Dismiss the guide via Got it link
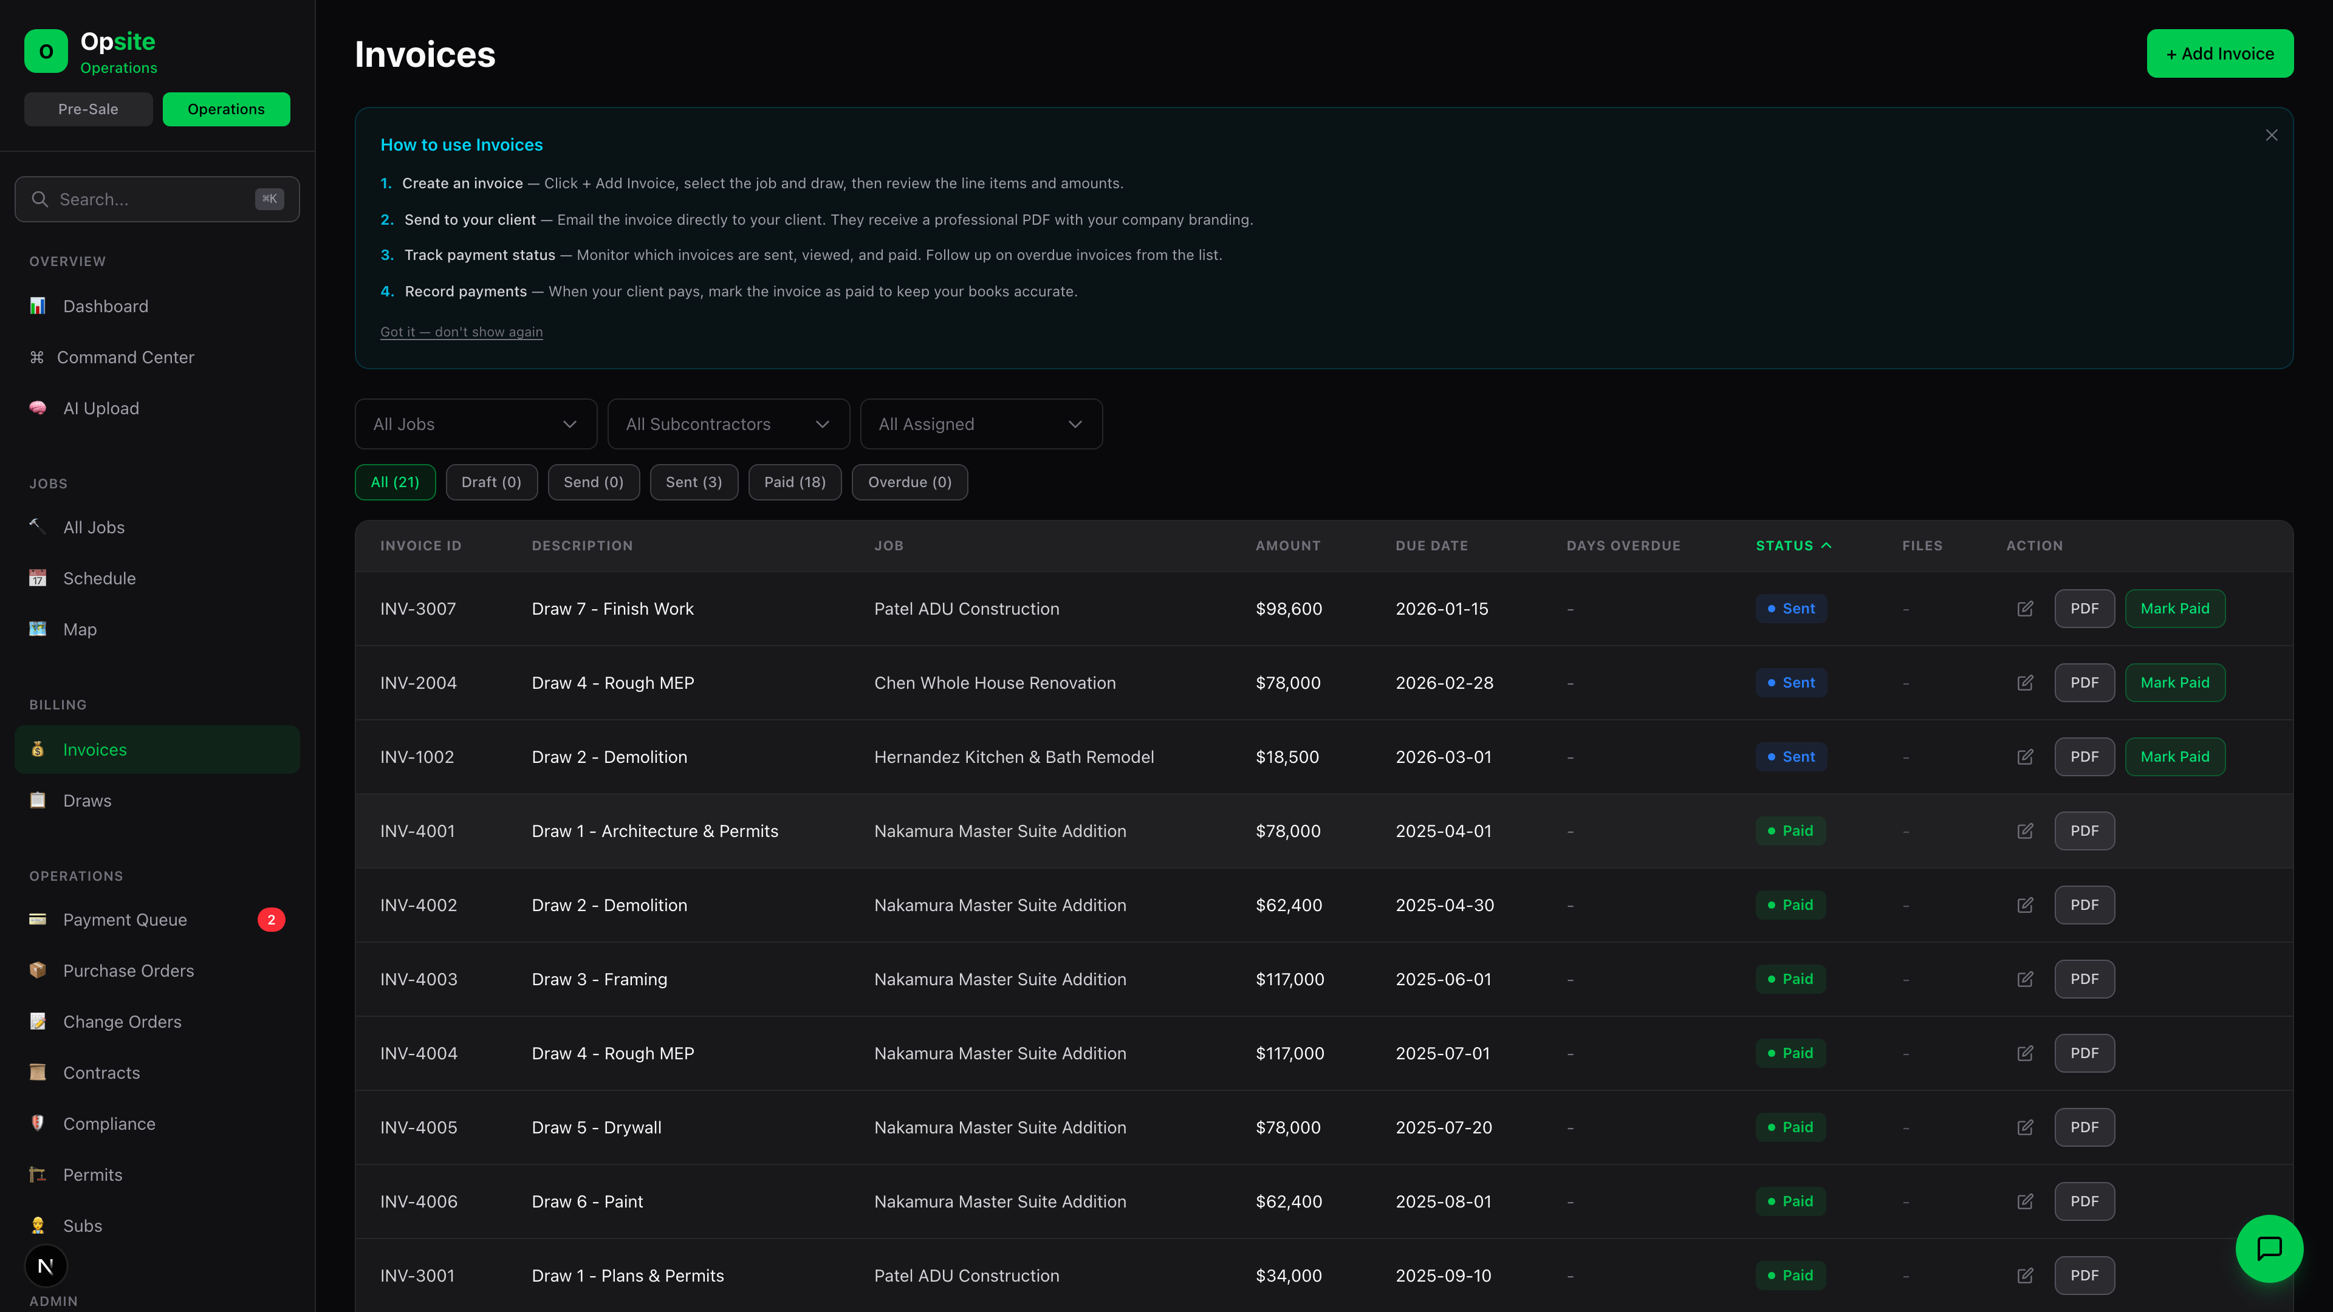The image size is (2333, 1312). 461,332
